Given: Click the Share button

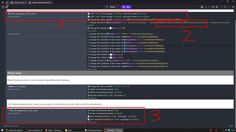Looking at the screenshot, I should [x=126, y=7].
